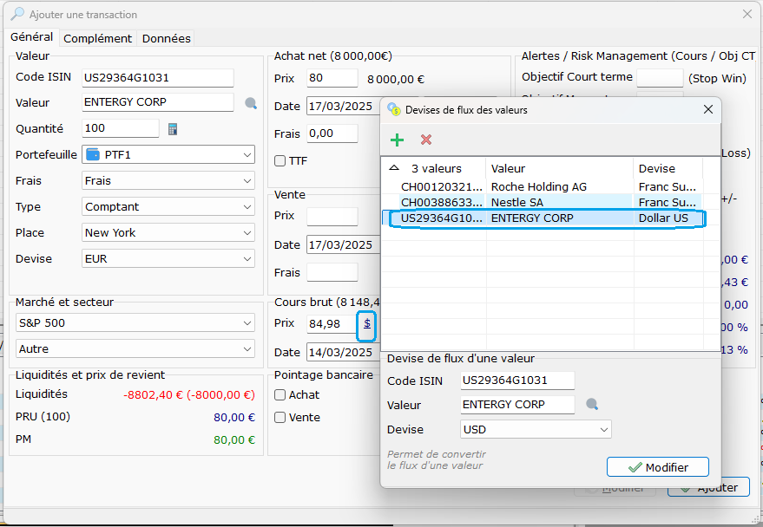The height and width of the screenshot is (527, 763).
Task: Switch to the Données tab
Action: point(167,38)
